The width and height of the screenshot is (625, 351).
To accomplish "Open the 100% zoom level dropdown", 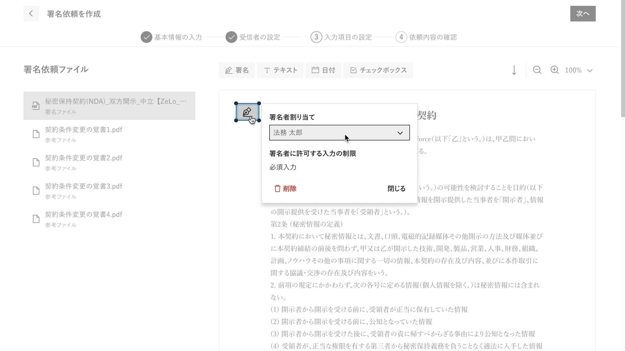I will (579, 70).
